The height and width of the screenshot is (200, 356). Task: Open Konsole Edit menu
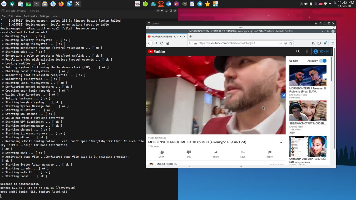pos(11,16)
